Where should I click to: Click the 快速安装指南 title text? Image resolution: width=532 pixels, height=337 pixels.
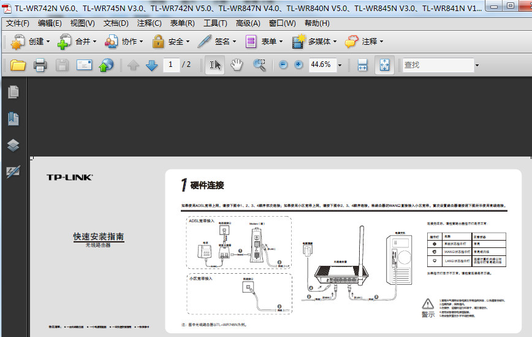click(x=99, y=236)
